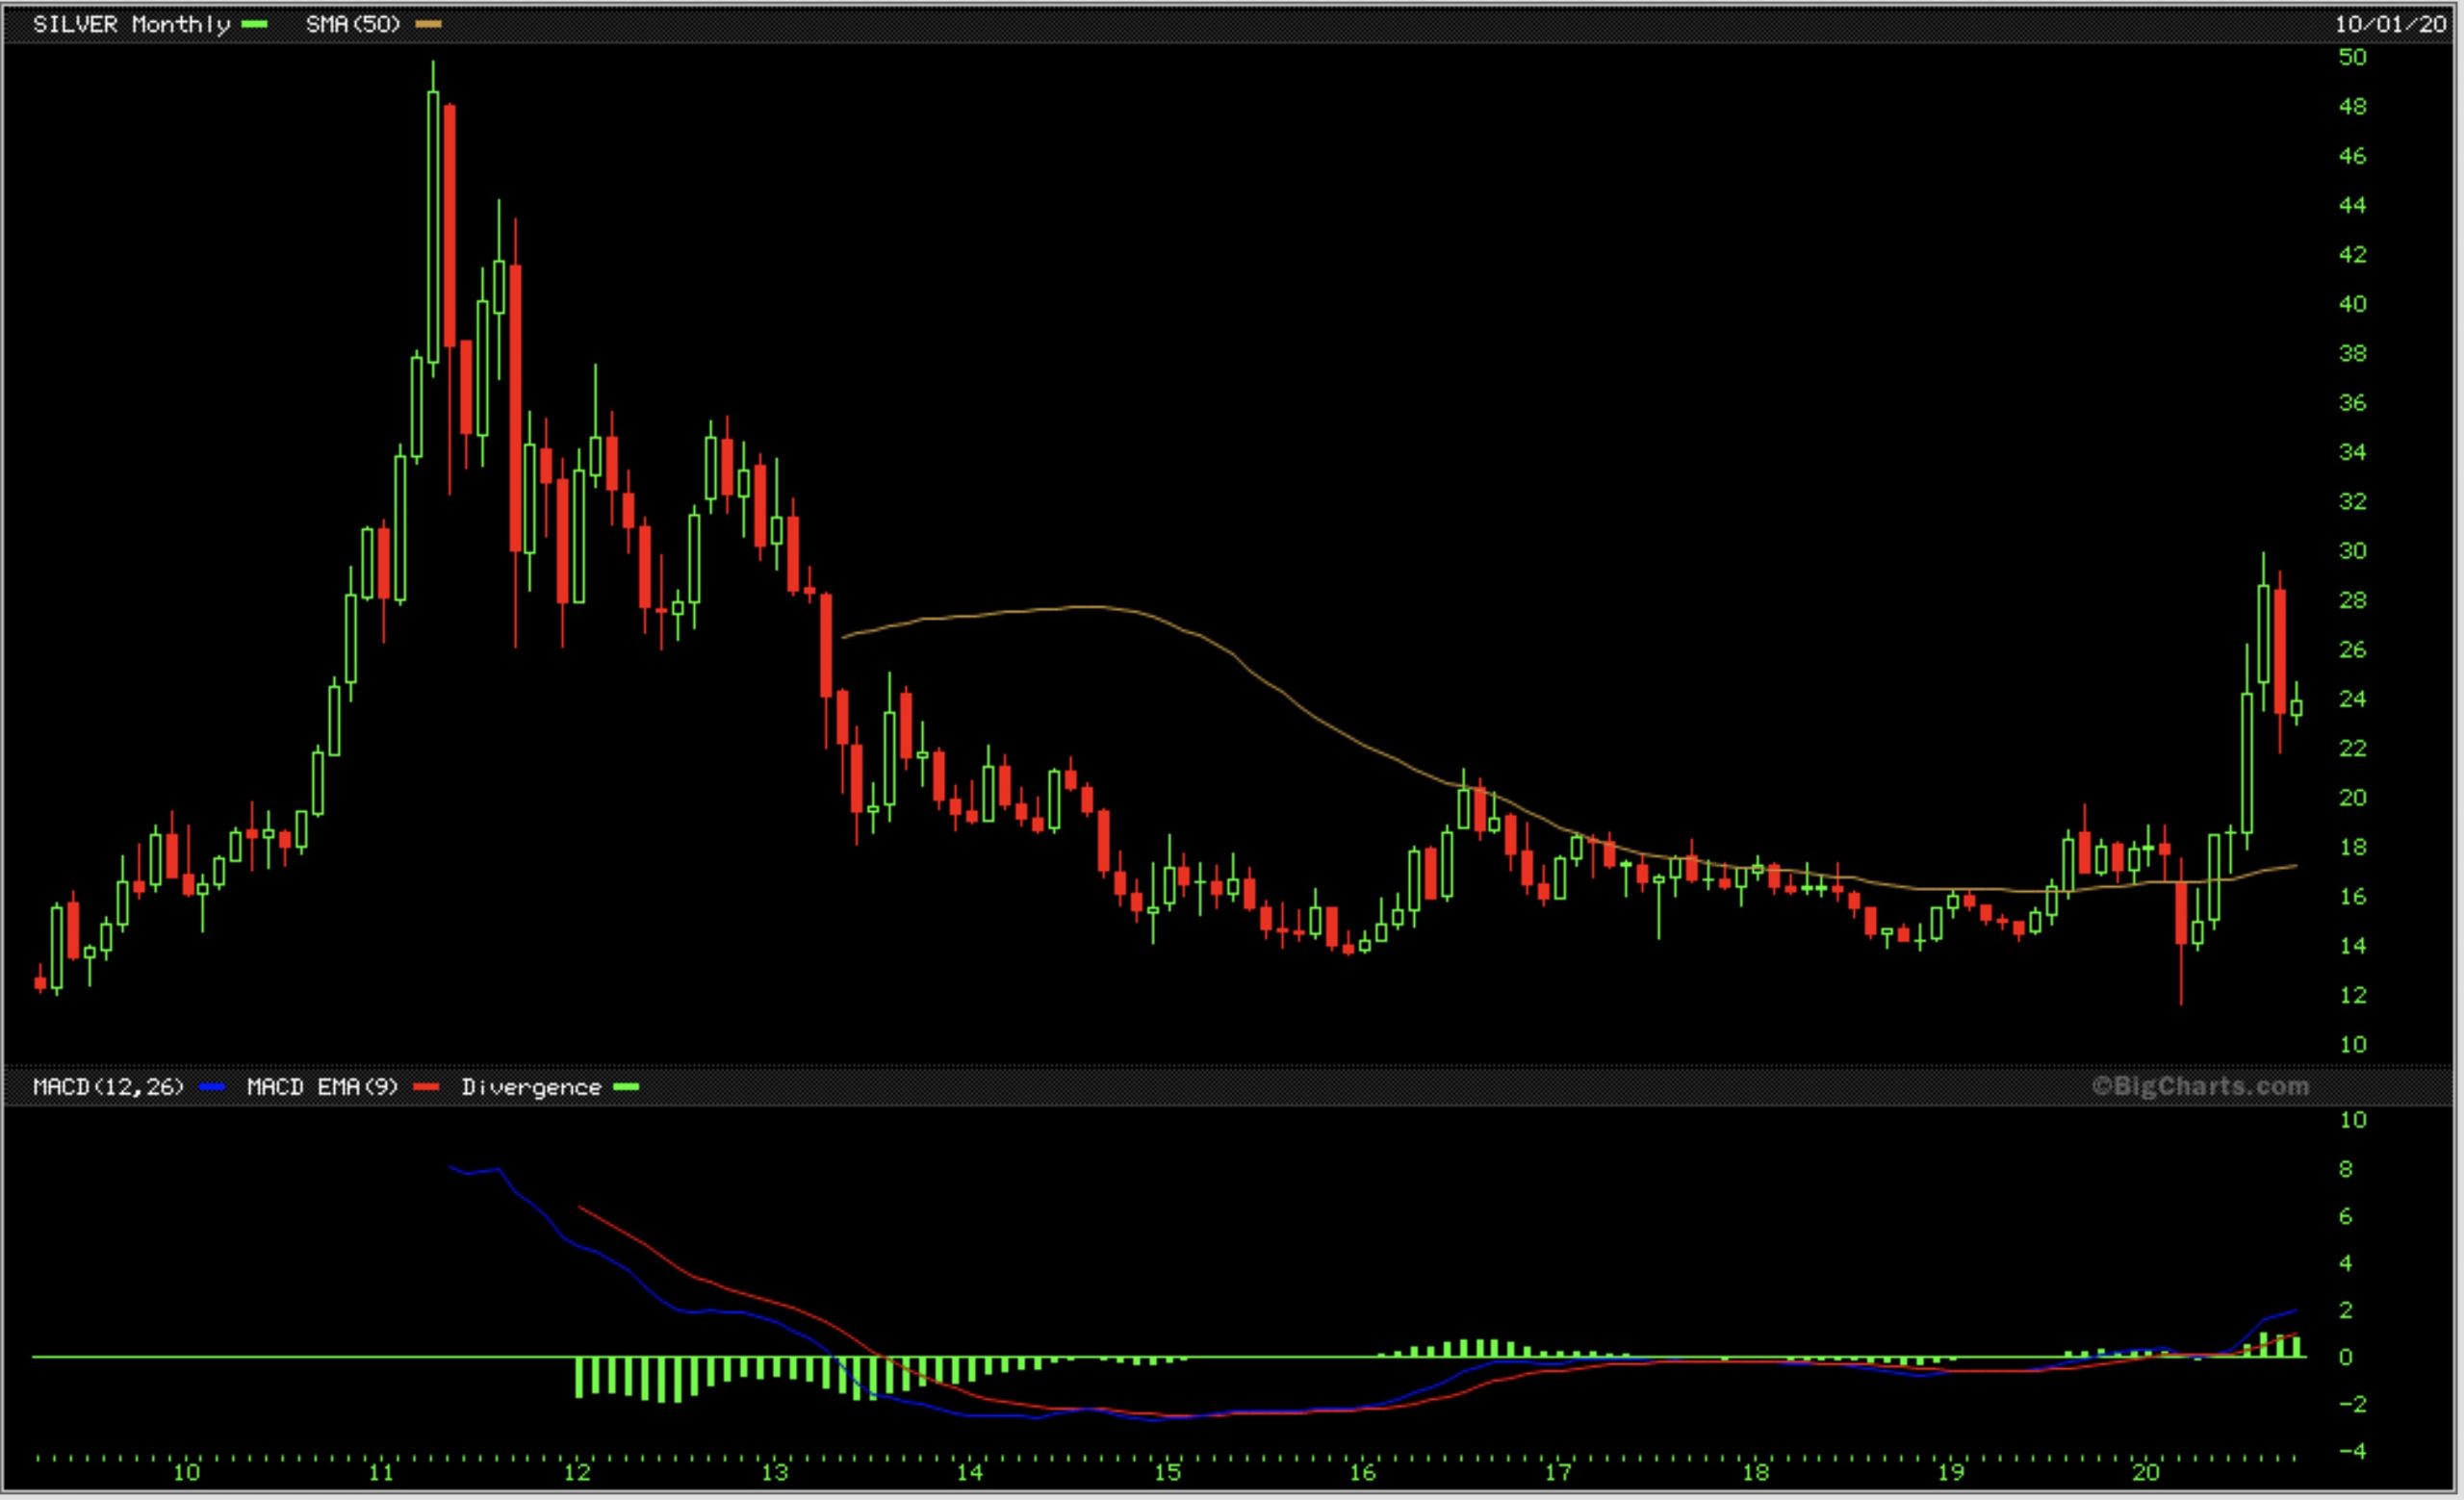Image resolution: width=2464 pixels, height=1500 pixels.
Task: Open the BigCharts.com watermark link
Action: 2200,1086
